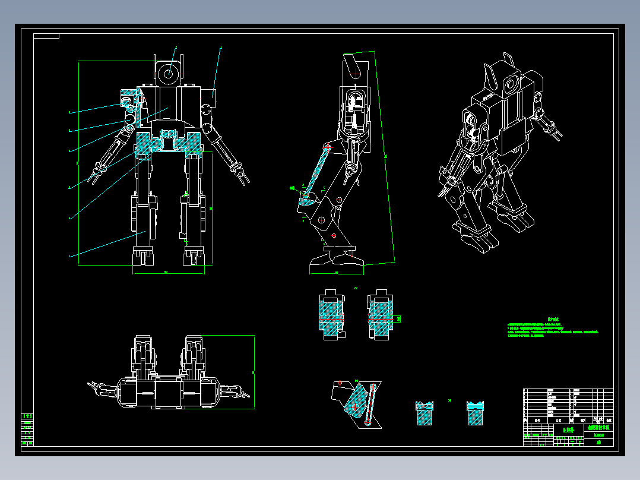Select the right small hatched block section

click(475, 413)
